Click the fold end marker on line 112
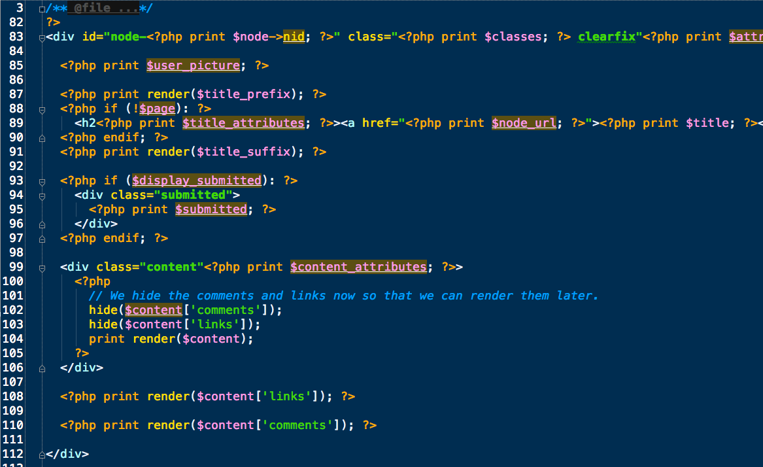This screenshot has height=467, width=763. pyautogui.click(x=42, y=455)
